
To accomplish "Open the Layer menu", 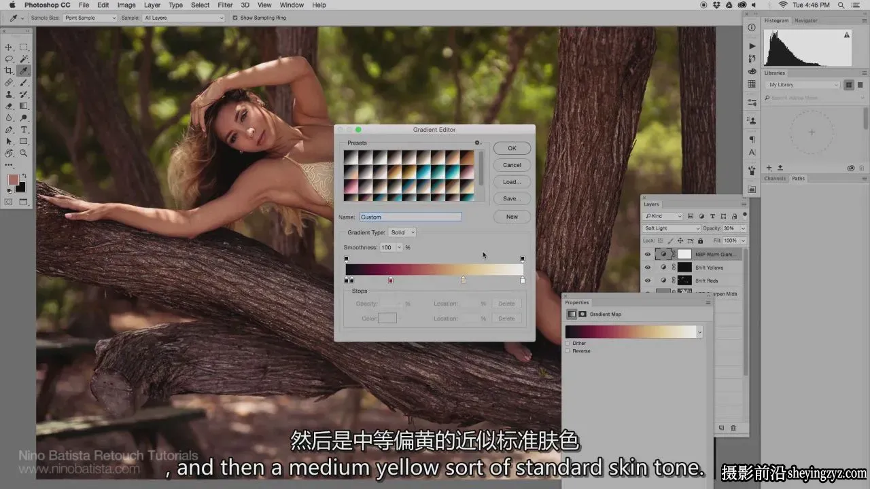I will (152, 5).
